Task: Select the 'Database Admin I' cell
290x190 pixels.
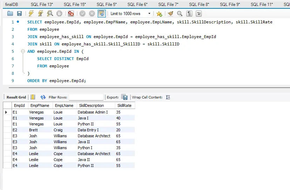Action: click(96, 112)
